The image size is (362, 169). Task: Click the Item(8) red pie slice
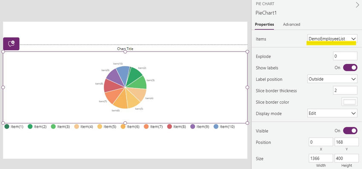click(x=112, y=86)
